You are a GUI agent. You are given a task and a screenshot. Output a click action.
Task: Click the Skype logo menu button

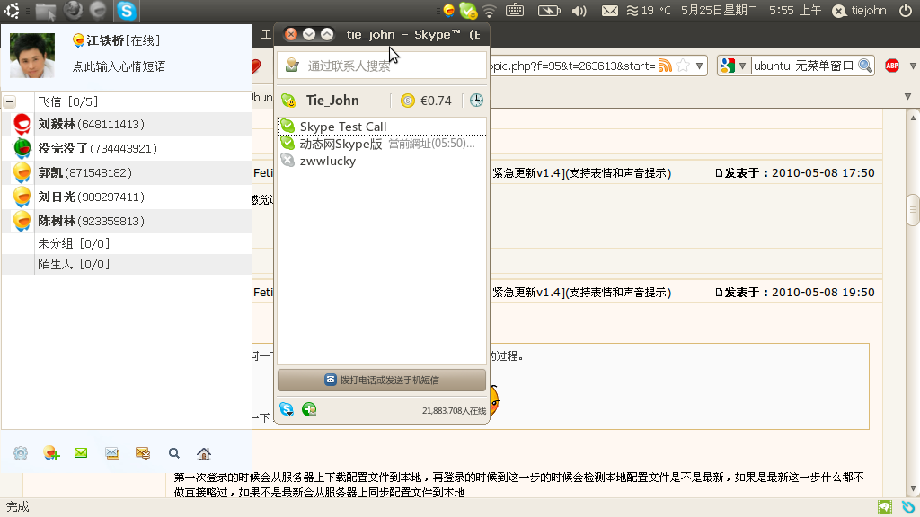tap(287, 409)
